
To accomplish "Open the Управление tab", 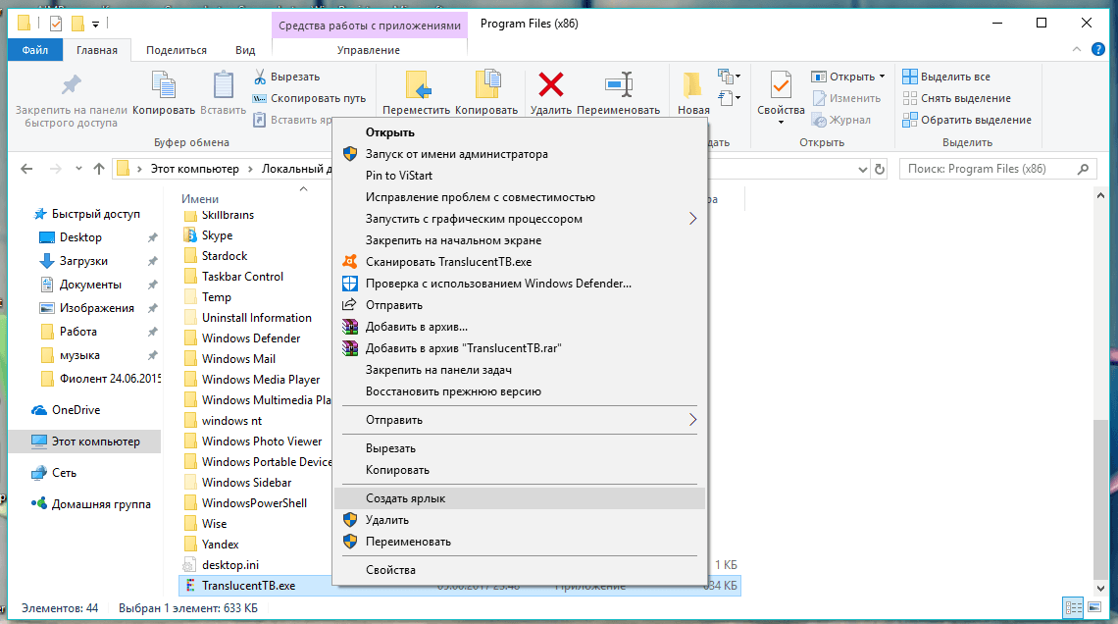I will [369, 50].
